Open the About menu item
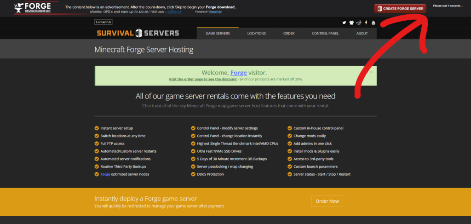Screen dimensions: 471x224 point(362,33)
